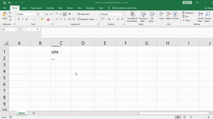The image size is (213, 119).
Task: Click the red Font Color swatch
Action: coord(48,19)
